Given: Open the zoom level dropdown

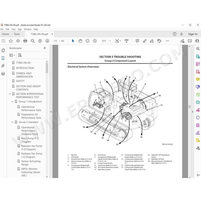Looking at the screenshot, I should click(x=110, y=41).
